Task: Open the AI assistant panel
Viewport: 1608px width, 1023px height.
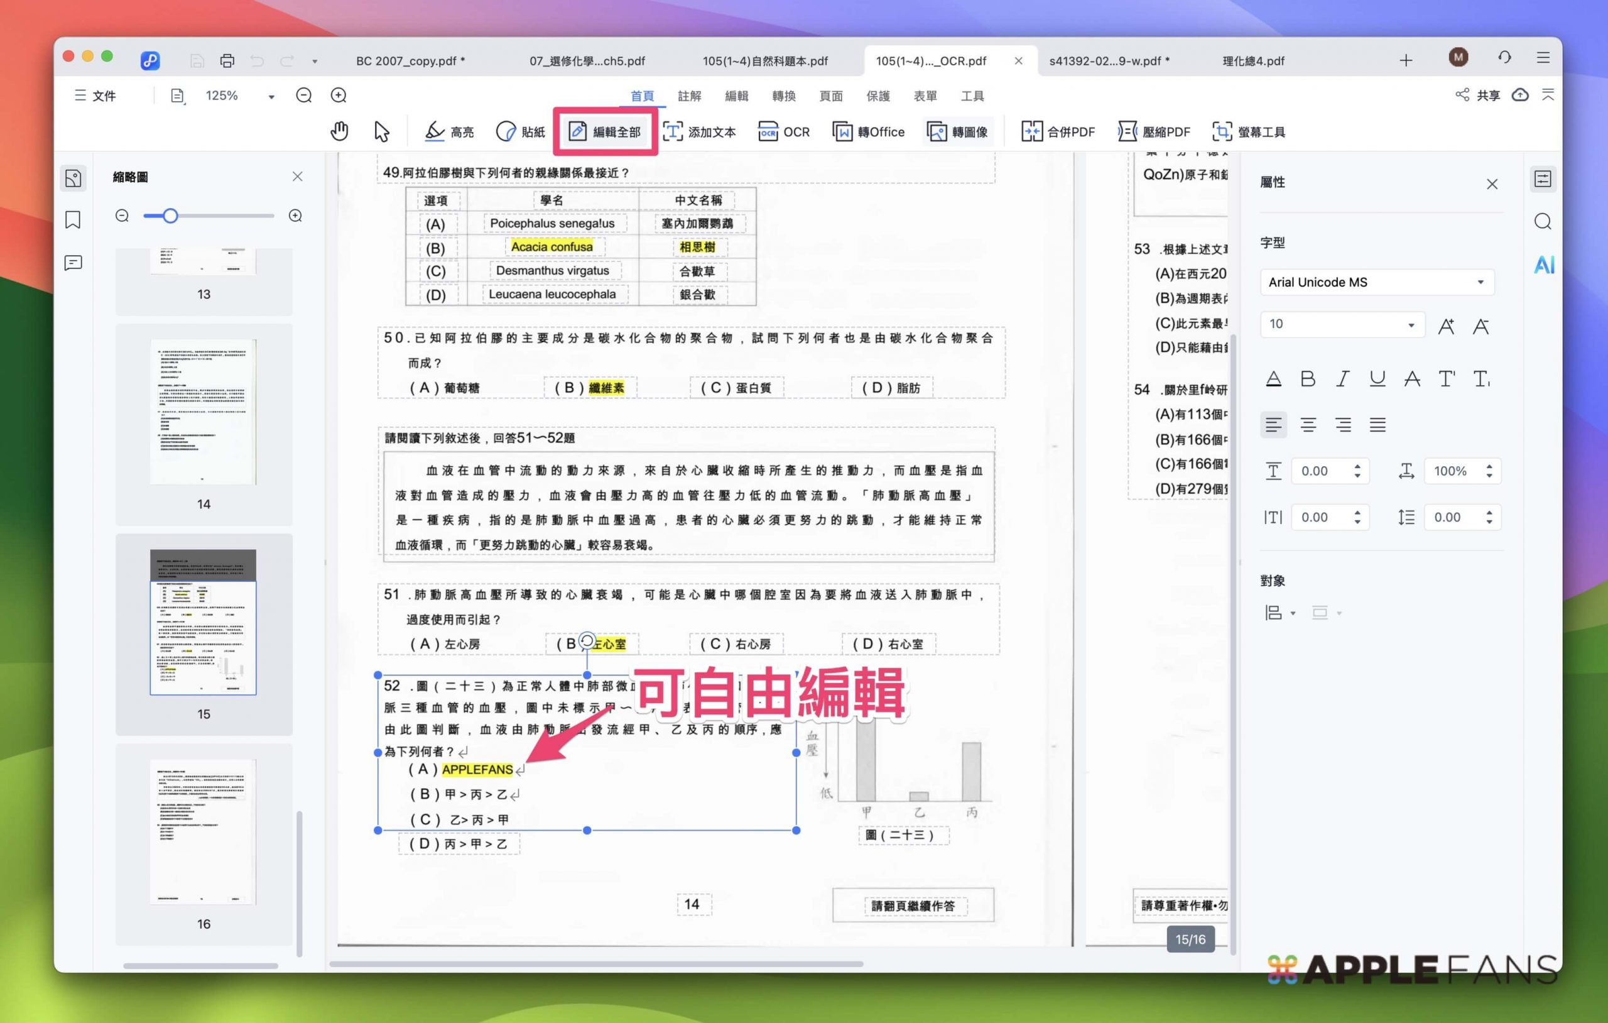Action: tap(1544, 265)
